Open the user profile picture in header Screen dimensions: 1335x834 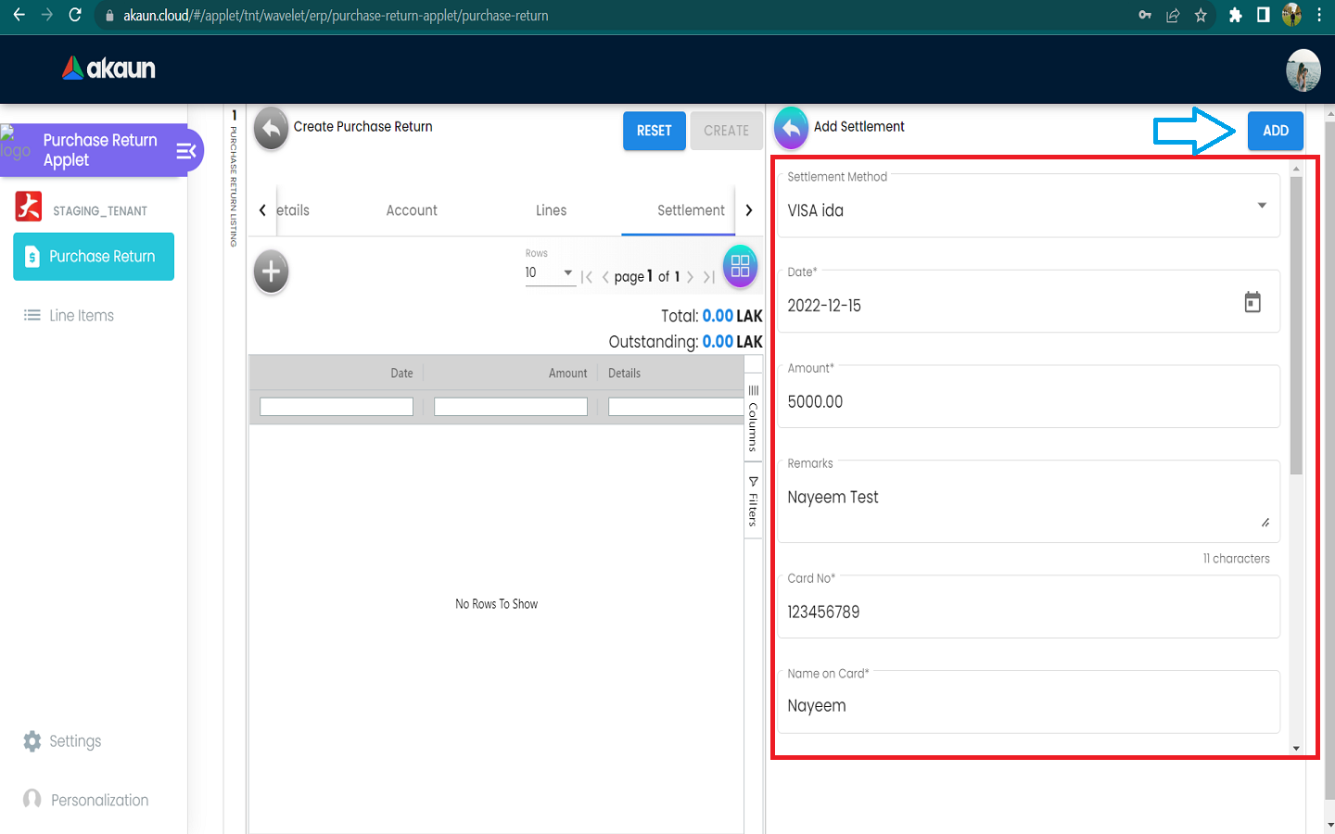click(1303, 70)
